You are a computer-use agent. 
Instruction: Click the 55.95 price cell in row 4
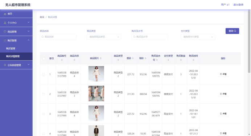click(143, 133)
